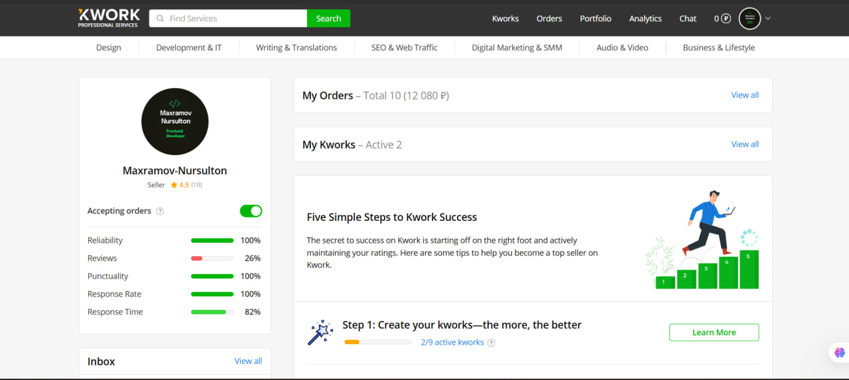Go to the Orders page
The height and width of the screenshot is (380, 849).
(549, 19)
